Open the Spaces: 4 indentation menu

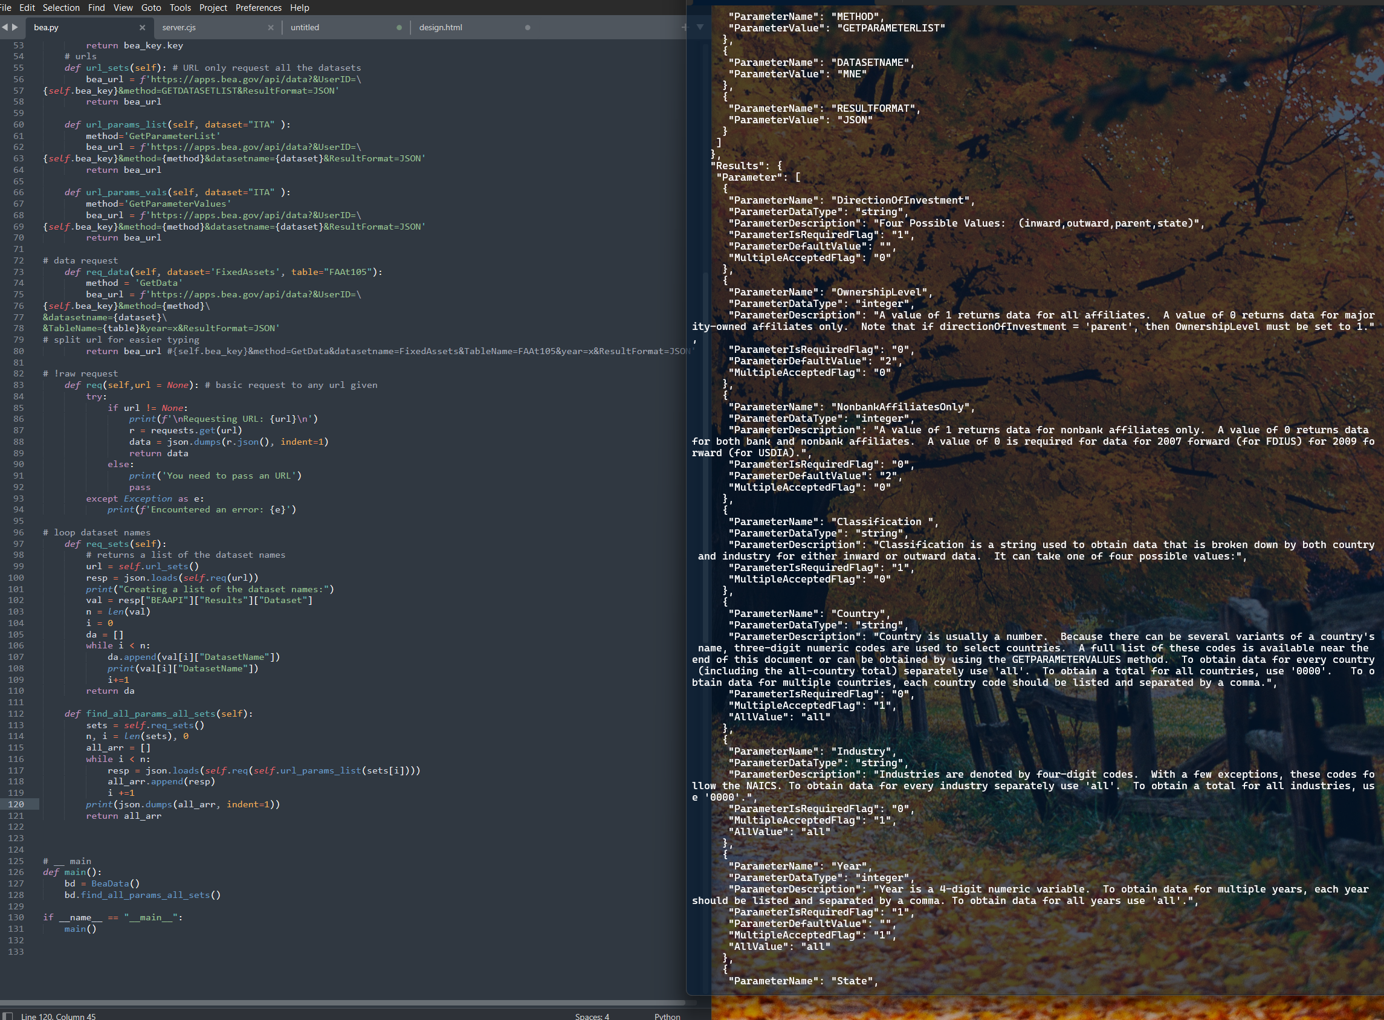[592, 1016]
